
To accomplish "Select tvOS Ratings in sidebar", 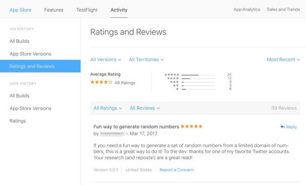I will [x=18, y=121].
